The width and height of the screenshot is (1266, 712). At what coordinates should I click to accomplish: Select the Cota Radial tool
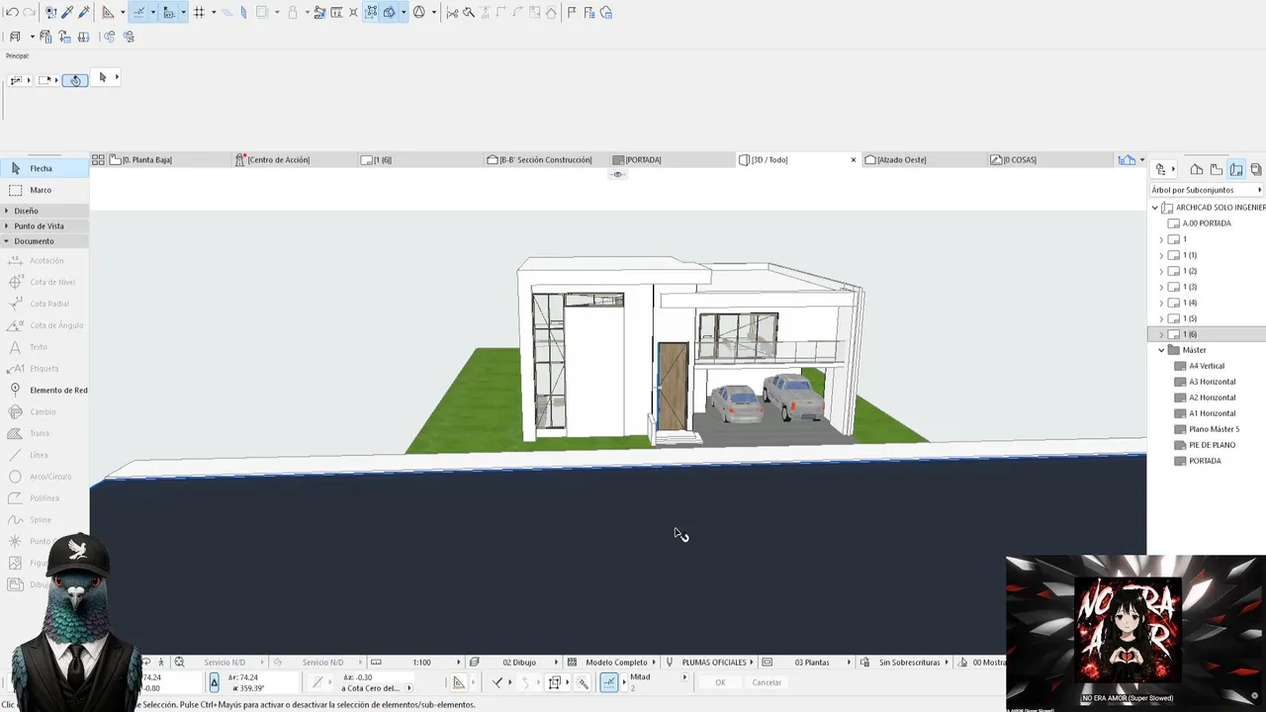45,304
